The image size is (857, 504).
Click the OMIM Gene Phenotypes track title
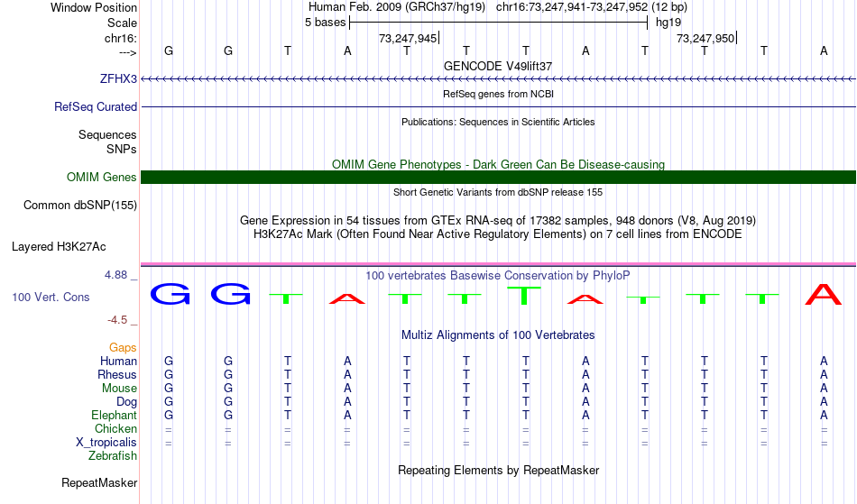pos(498,164)
